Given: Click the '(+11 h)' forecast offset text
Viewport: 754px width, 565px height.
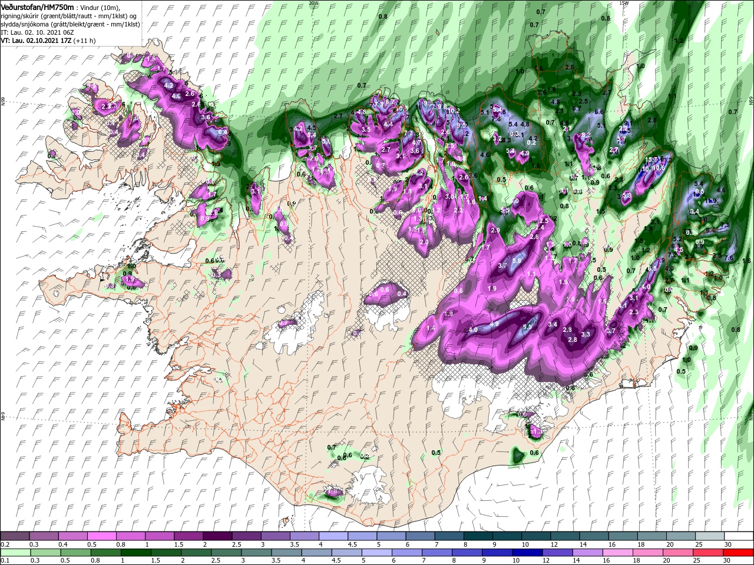Looking at the screenshot, I should (83, 41).
